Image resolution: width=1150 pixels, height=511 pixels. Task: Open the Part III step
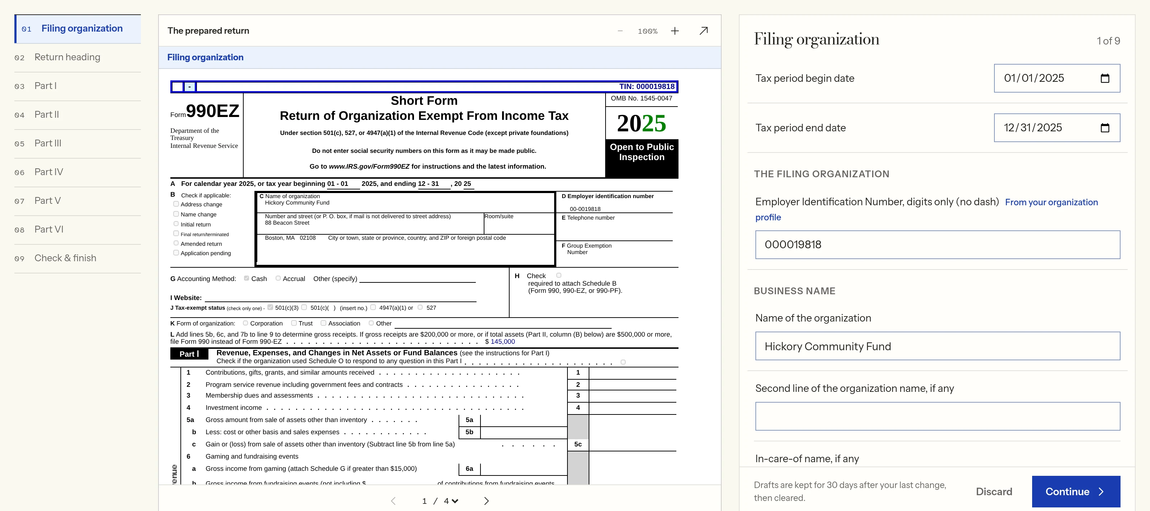coord(78,144)
